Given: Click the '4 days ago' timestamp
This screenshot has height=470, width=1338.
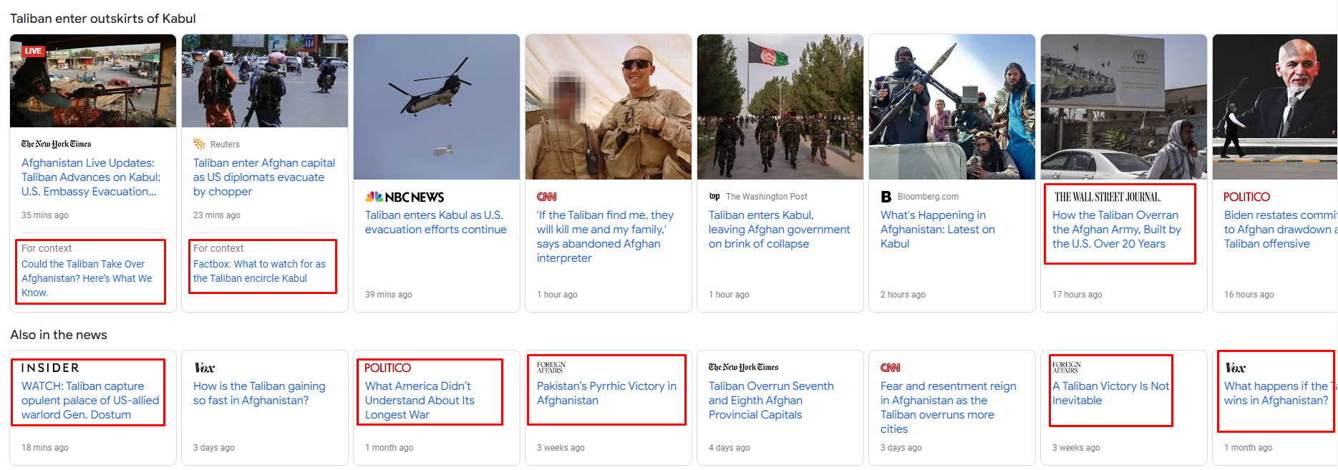Looking at the screenshot, I should (729, 448).
